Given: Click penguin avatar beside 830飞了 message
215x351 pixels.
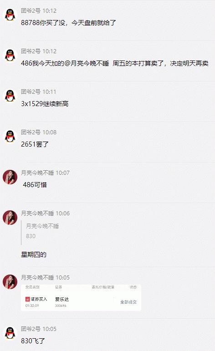Looking at the screenshot, I should pyautogui.click(x=10, y=333).
